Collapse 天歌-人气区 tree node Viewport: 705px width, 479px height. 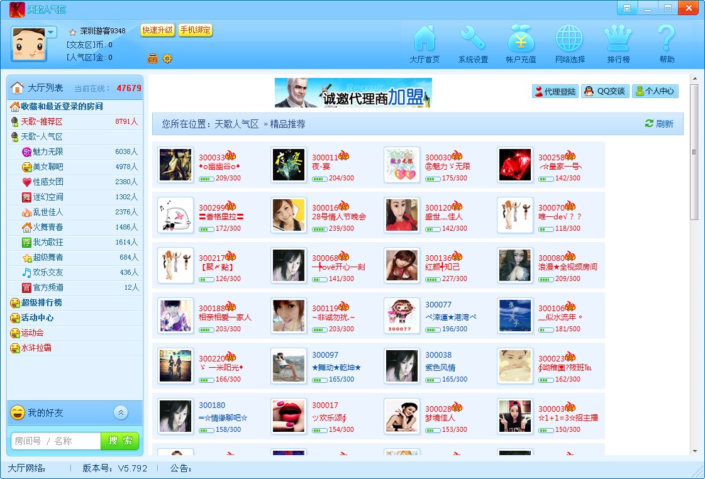[14, 136]
